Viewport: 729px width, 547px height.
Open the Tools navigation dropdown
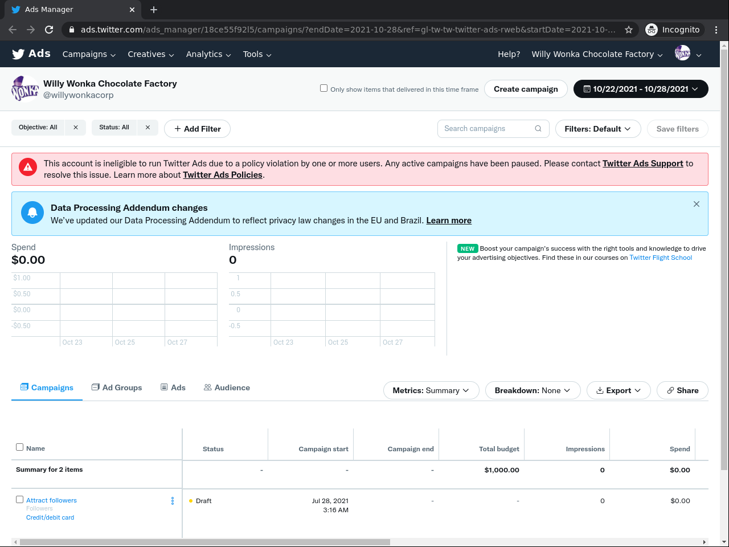coord(257,54)
